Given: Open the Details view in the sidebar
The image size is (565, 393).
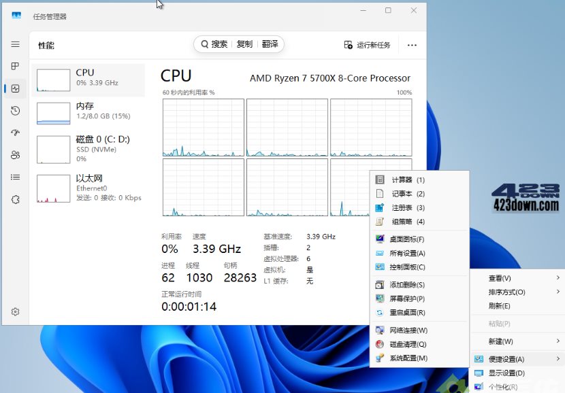Looking at the screenshot, I should click(15, 177).
